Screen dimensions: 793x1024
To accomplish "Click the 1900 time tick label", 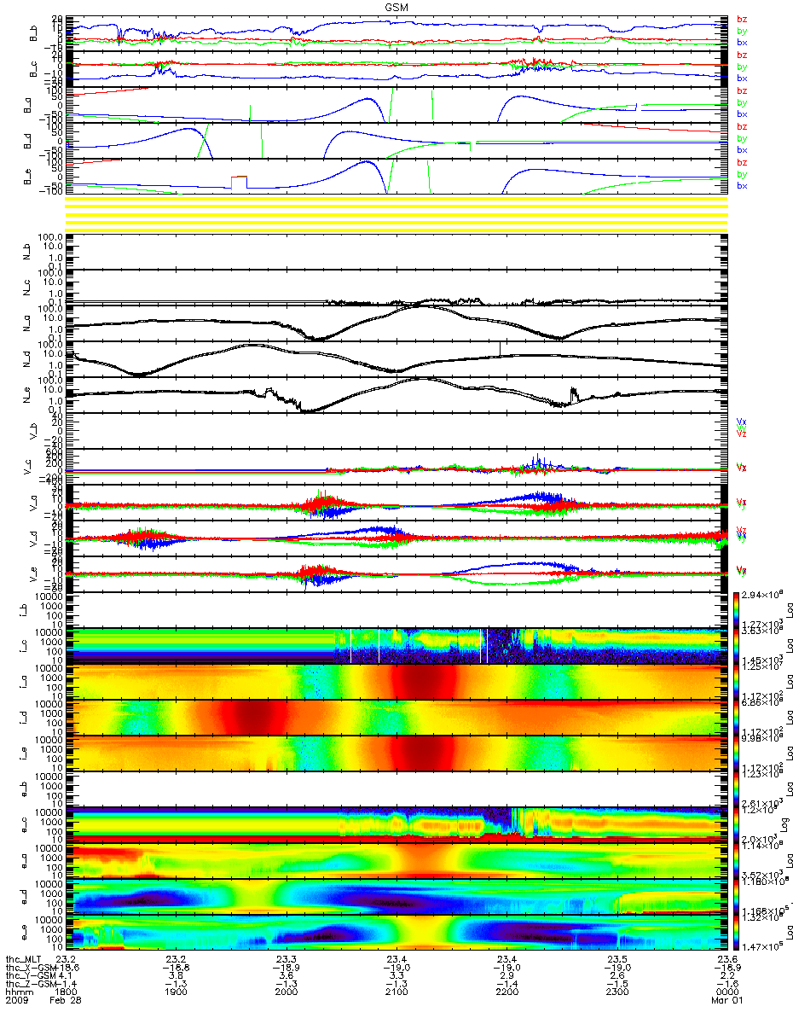I will pos(177,993).
